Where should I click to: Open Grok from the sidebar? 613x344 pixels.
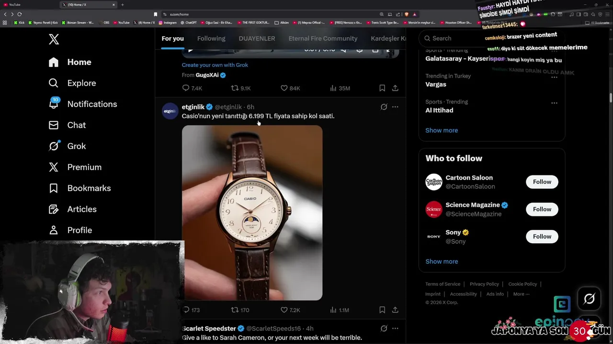[67, 146]
